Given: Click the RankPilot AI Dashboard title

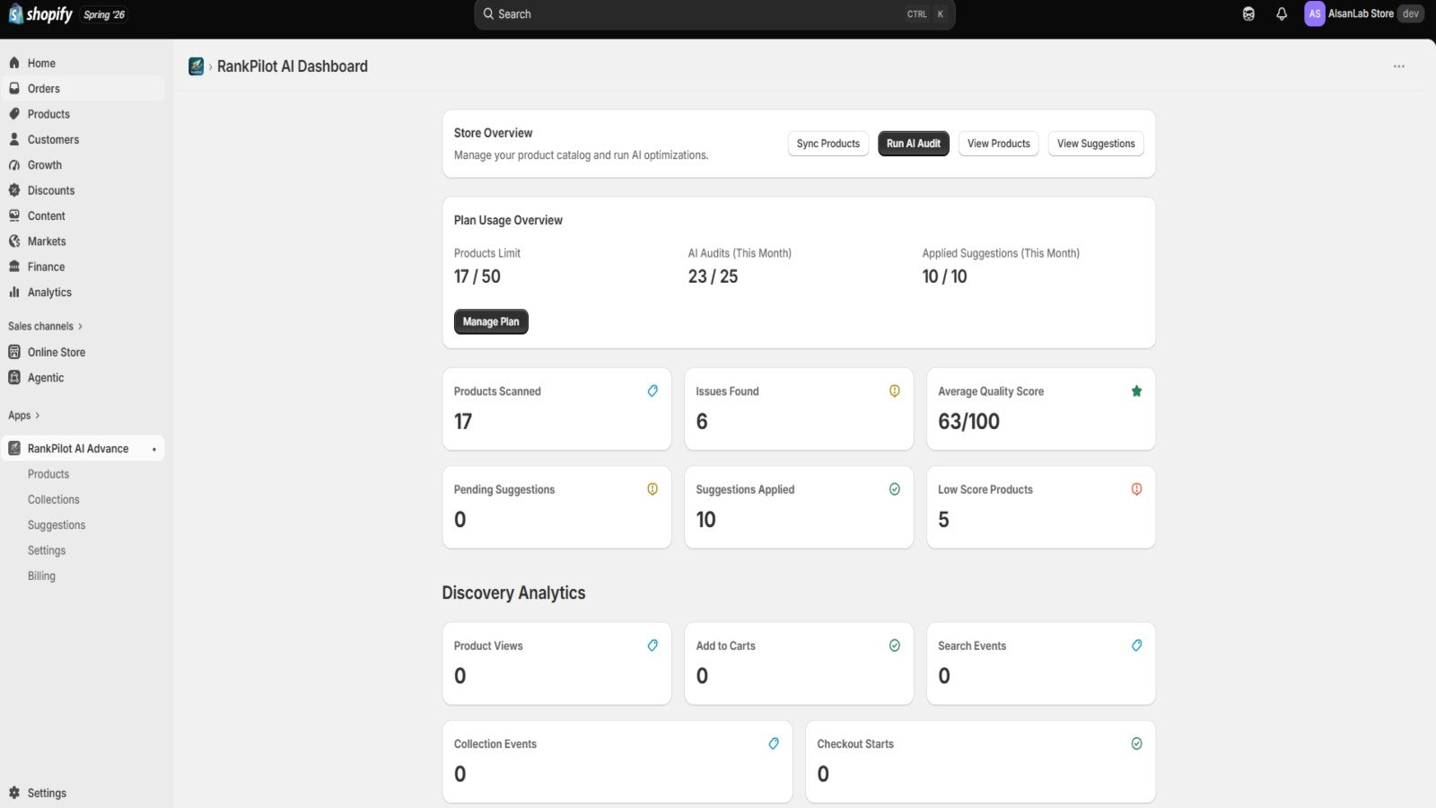Looking at the screenshot, I should [x=293, y=66].
